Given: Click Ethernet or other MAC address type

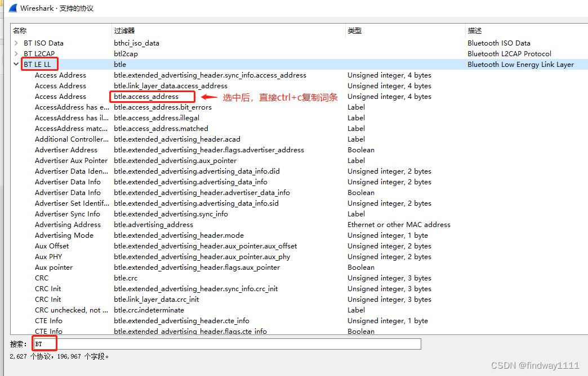Looking at the screenshot, I should tap(399, 224).
